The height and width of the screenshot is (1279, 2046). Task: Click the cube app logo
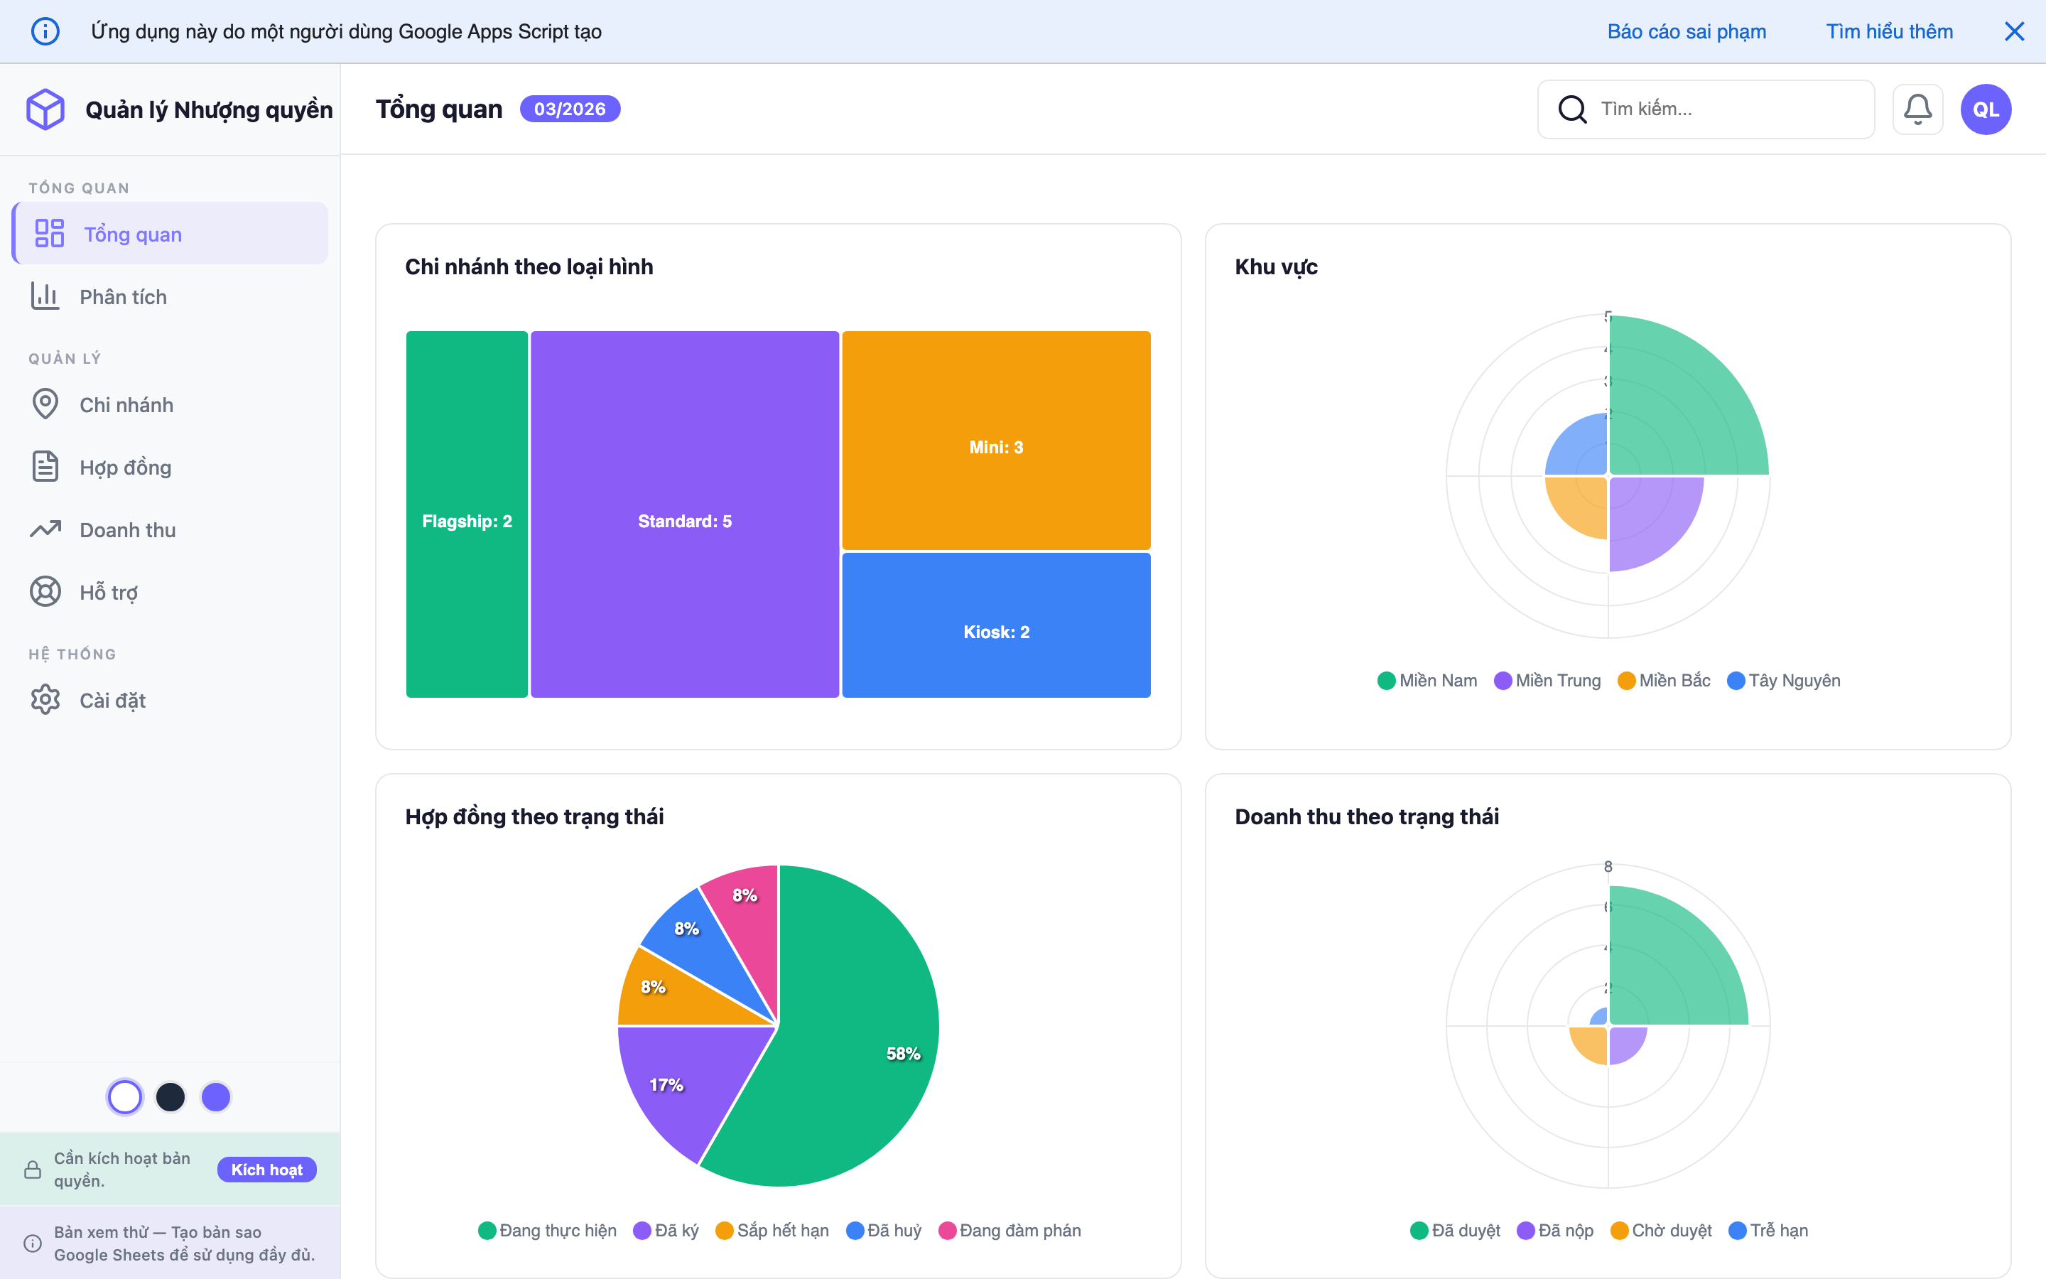point(45,109)
